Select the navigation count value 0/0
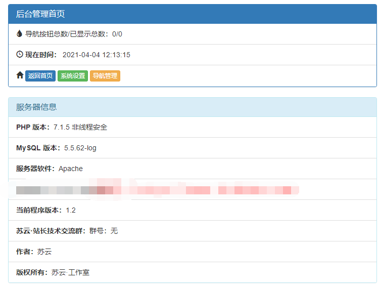The image size is (379, 288). click(x=117, y=34)
